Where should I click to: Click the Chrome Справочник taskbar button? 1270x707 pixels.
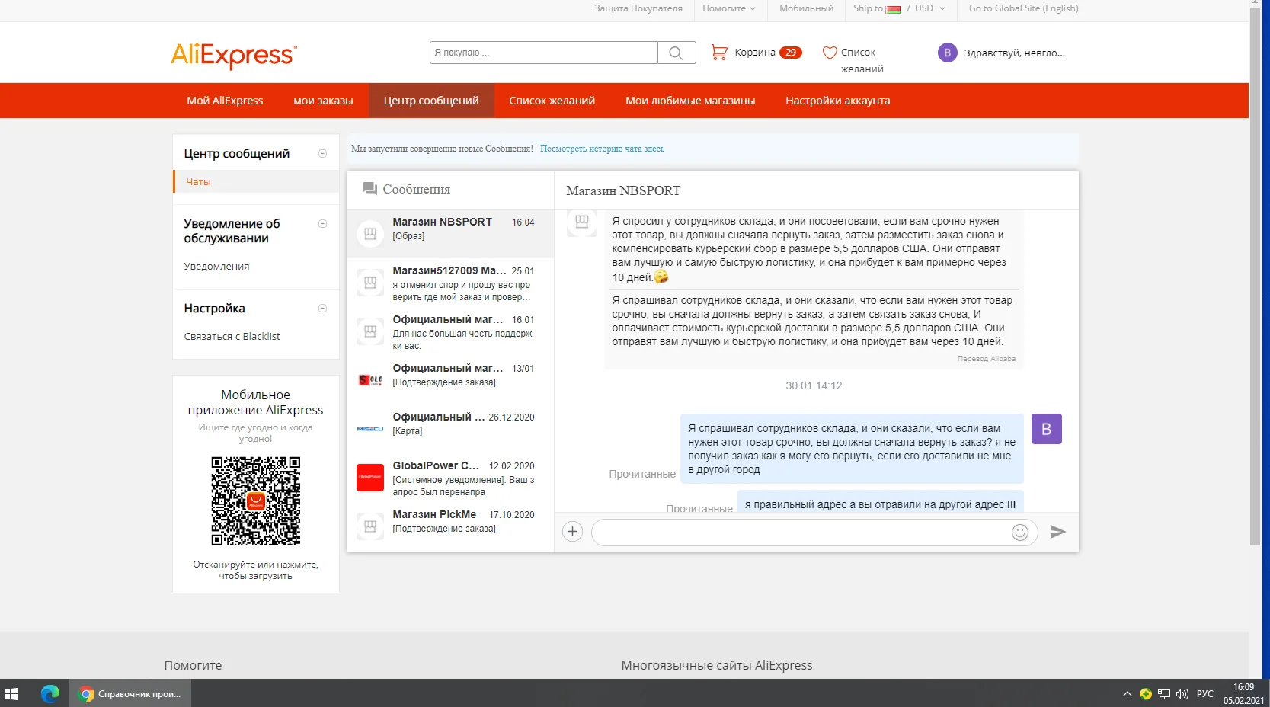(130, 693)
